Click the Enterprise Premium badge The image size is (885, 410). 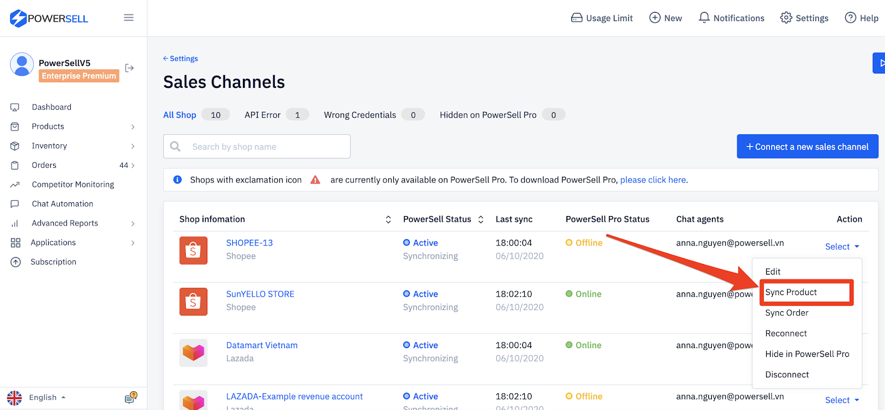[x=79, y=76]
